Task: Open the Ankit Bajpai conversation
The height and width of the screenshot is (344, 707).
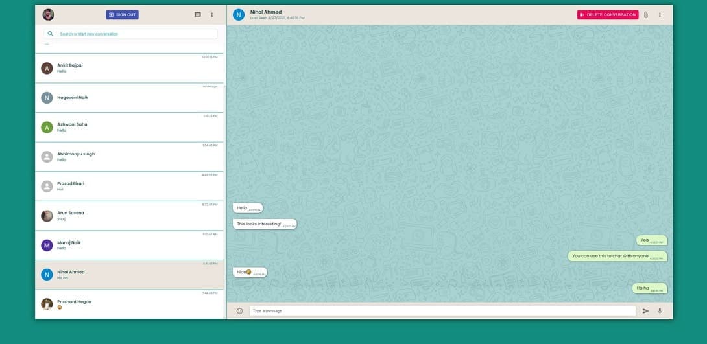Action: (x=130, y=68)
